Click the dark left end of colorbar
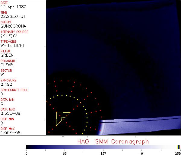This screenshot has height=155, width=181. pos(29,147)
